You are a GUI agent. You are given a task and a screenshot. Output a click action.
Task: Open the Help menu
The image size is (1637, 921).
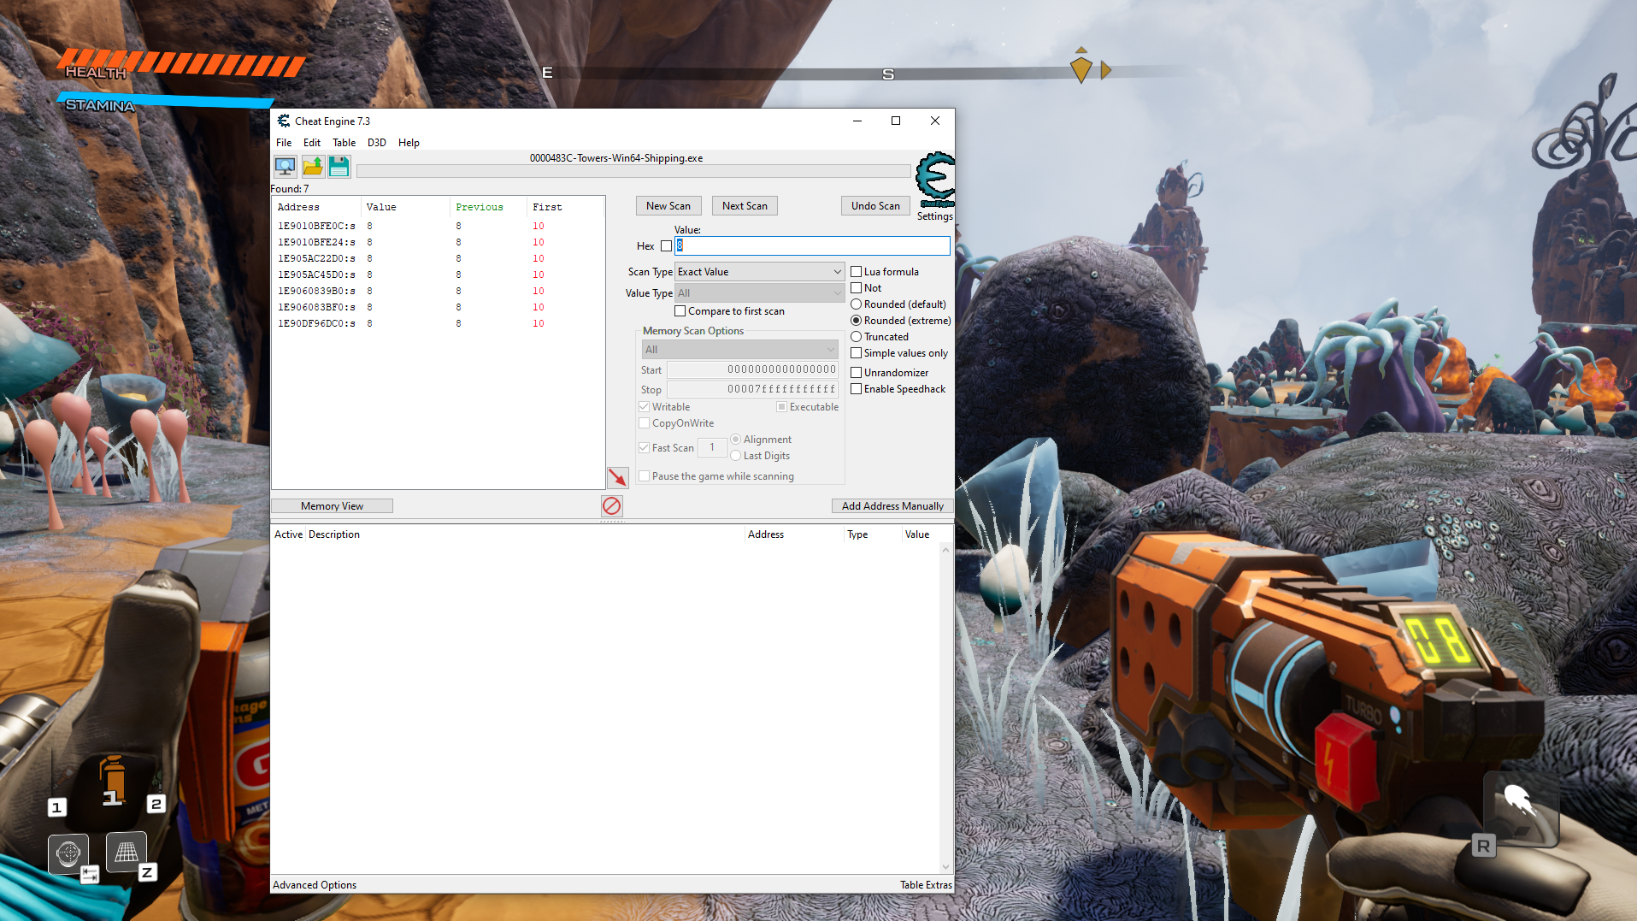pyautogui.click(x=409, y=143)
